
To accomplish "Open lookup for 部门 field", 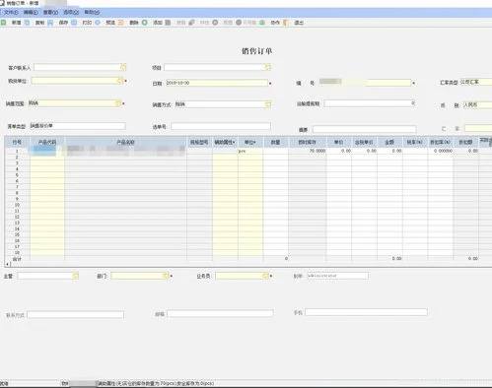I will pos(166,276).
